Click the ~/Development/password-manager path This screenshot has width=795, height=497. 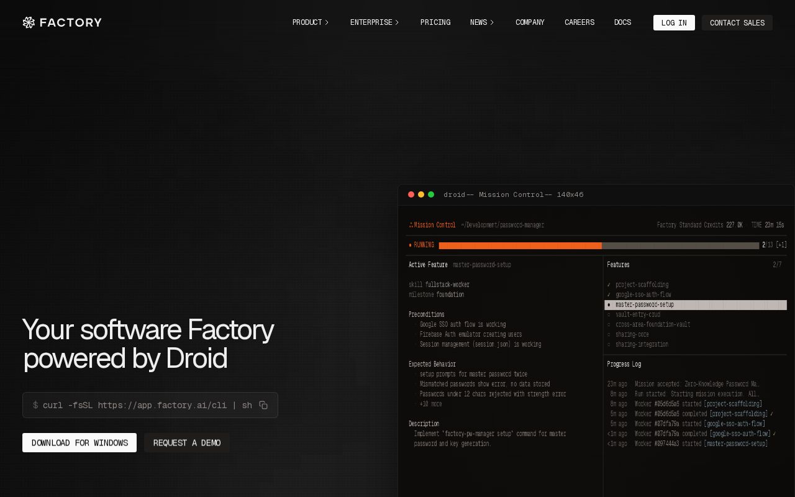[502, 225]
